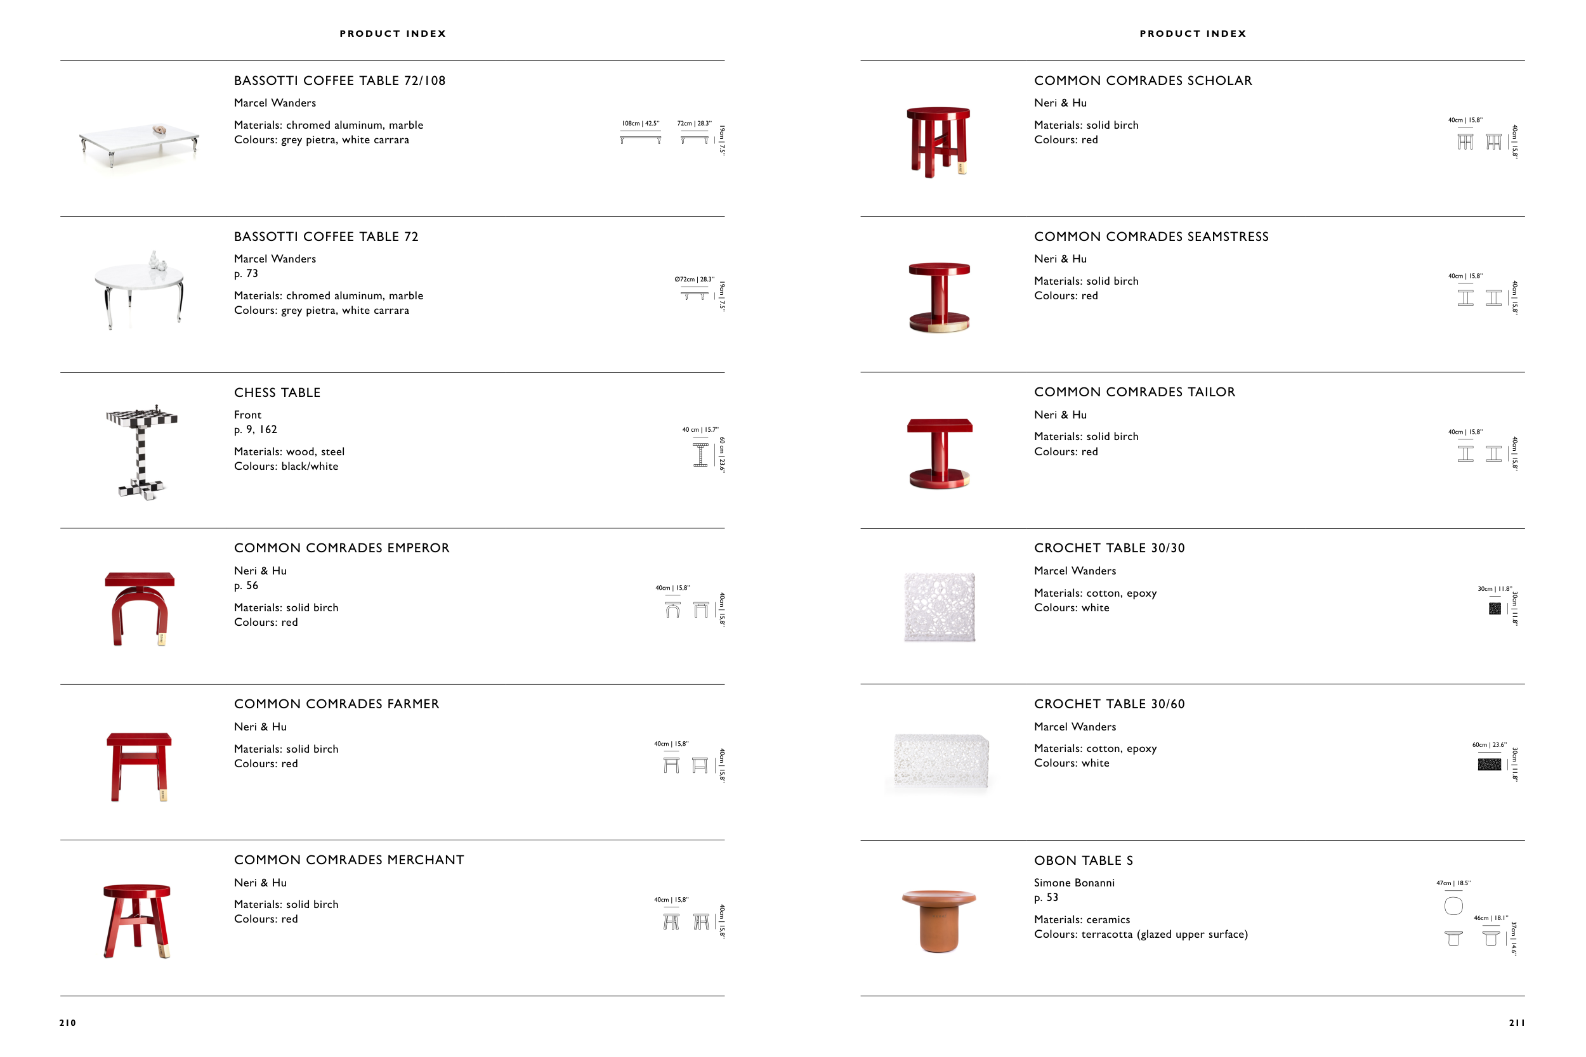Image resolution: width=1586 pixels, height=1057 pixels.
Task: Click the Common Comrades Emperor stool image
Action: (140, 608)
